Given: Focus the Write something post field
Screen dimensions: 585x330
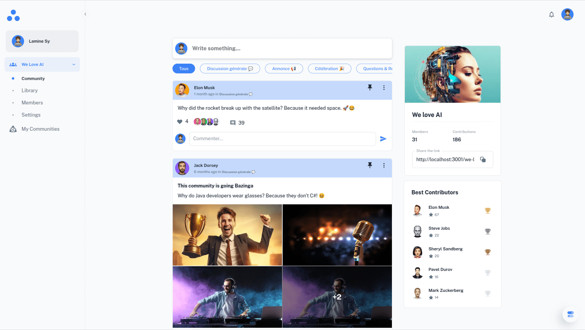Looking at the screenshot, I should 282,48.
